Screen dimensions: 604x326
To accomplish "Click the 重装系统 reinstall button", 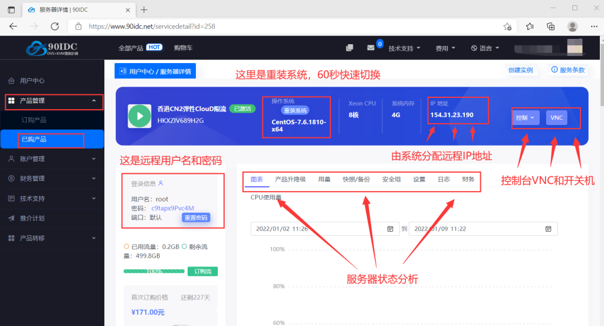I will click(x=295, y=110).
